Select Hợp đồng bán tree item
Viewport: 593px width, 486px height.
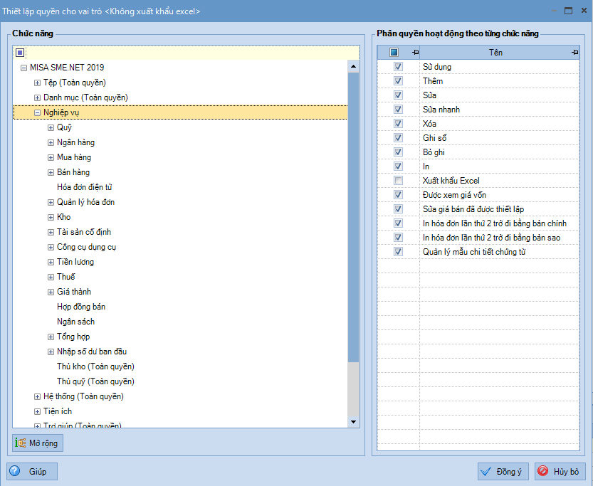click(x=81, y=307)
